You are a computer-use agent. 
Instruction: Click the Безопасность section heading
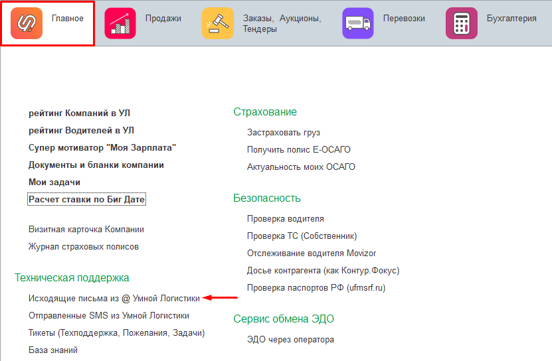pyautogui.click(x=267, y=198)
